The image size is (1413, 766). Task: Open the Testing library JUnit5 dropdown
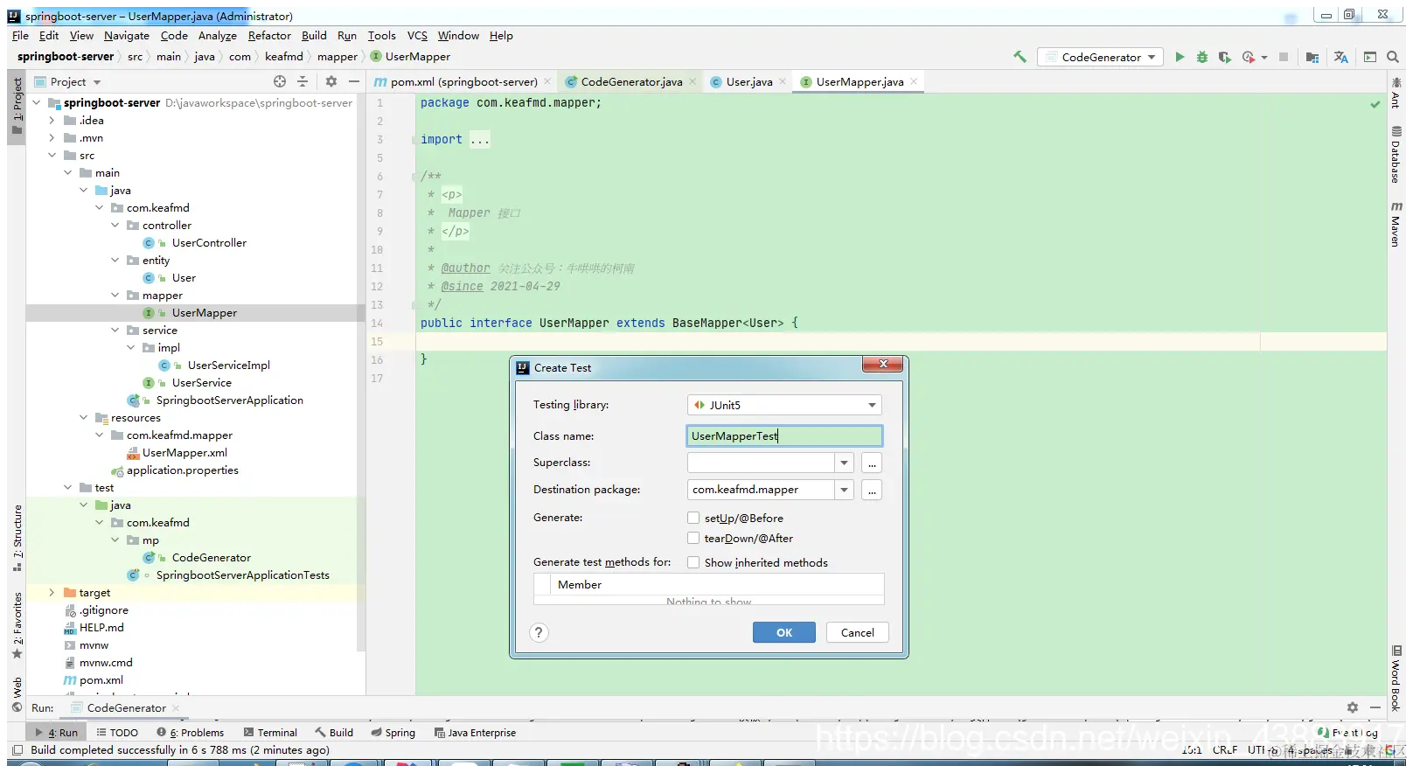[x=784, y=405]
